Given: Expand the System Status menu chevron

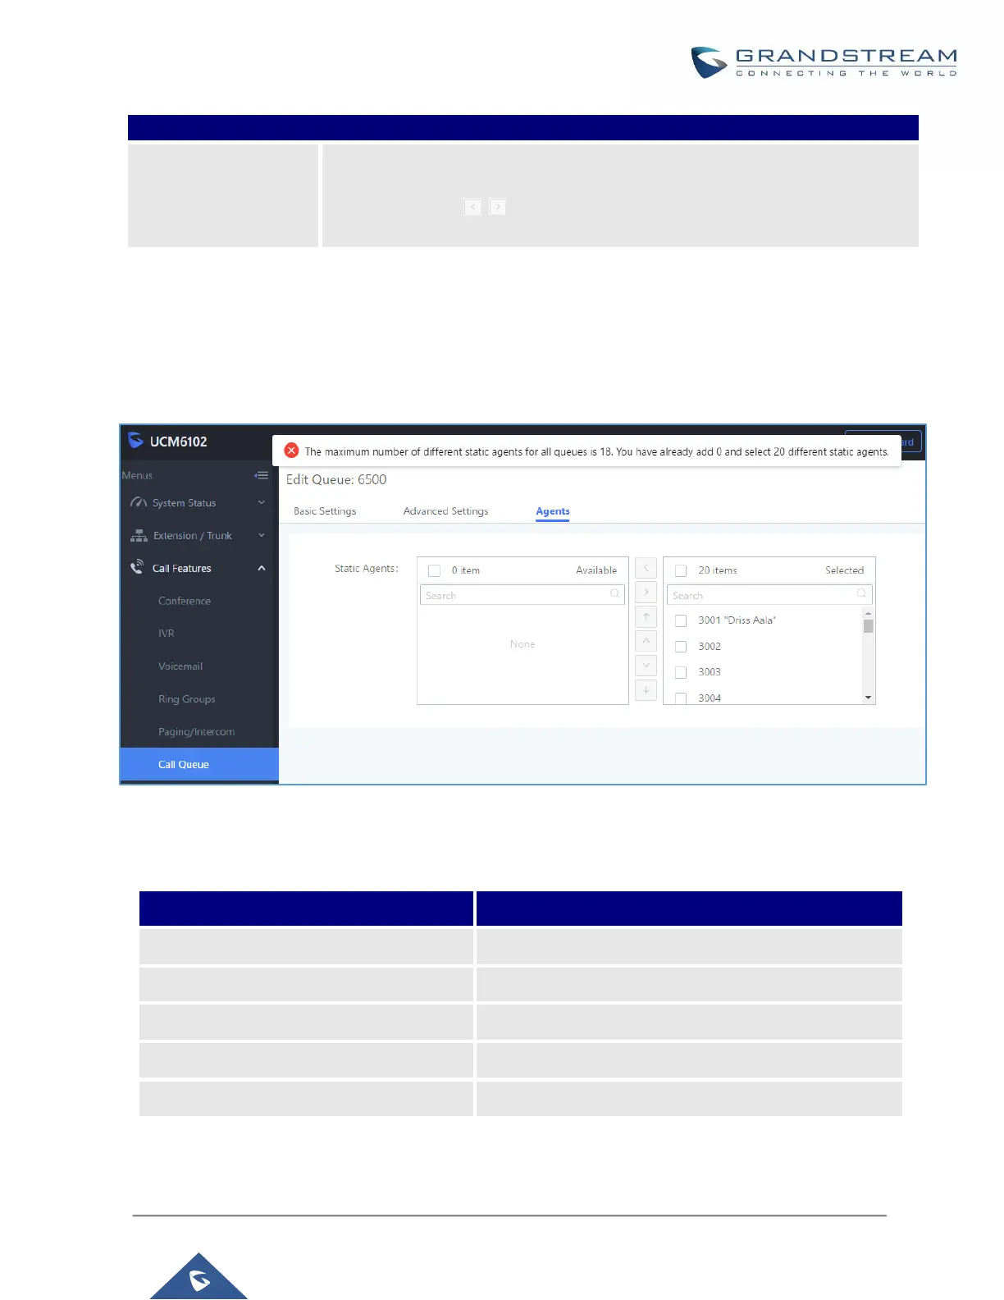Looking at the screenshot, I should tap(262, 502).
